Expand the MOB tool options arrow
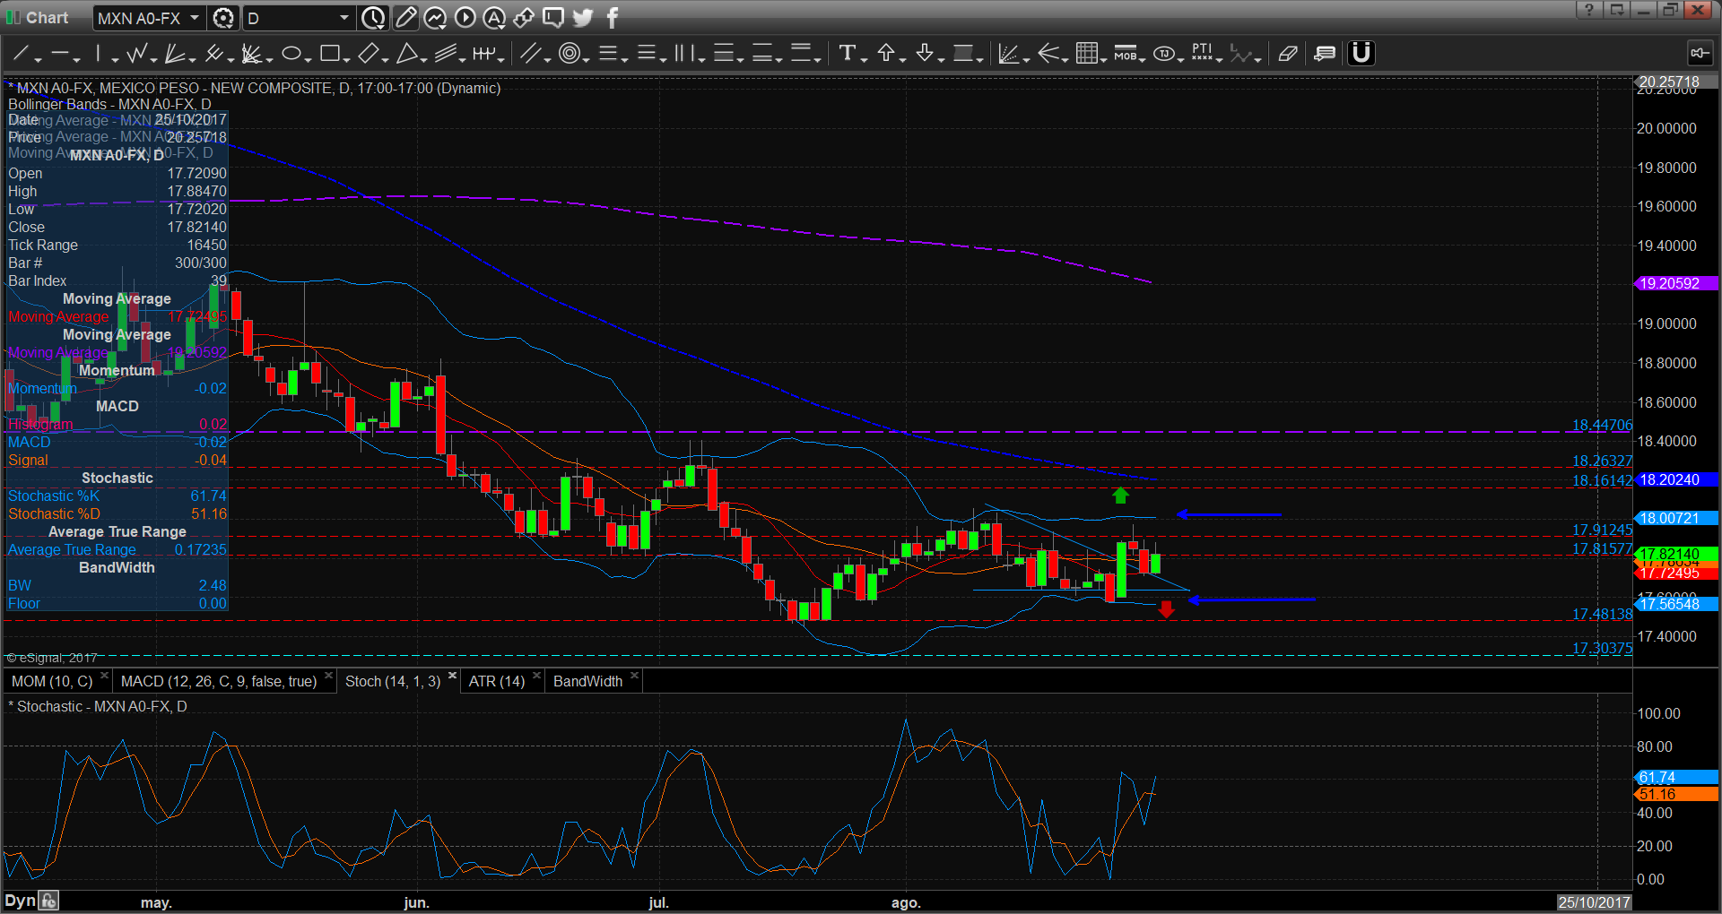 pos(1142,60)
